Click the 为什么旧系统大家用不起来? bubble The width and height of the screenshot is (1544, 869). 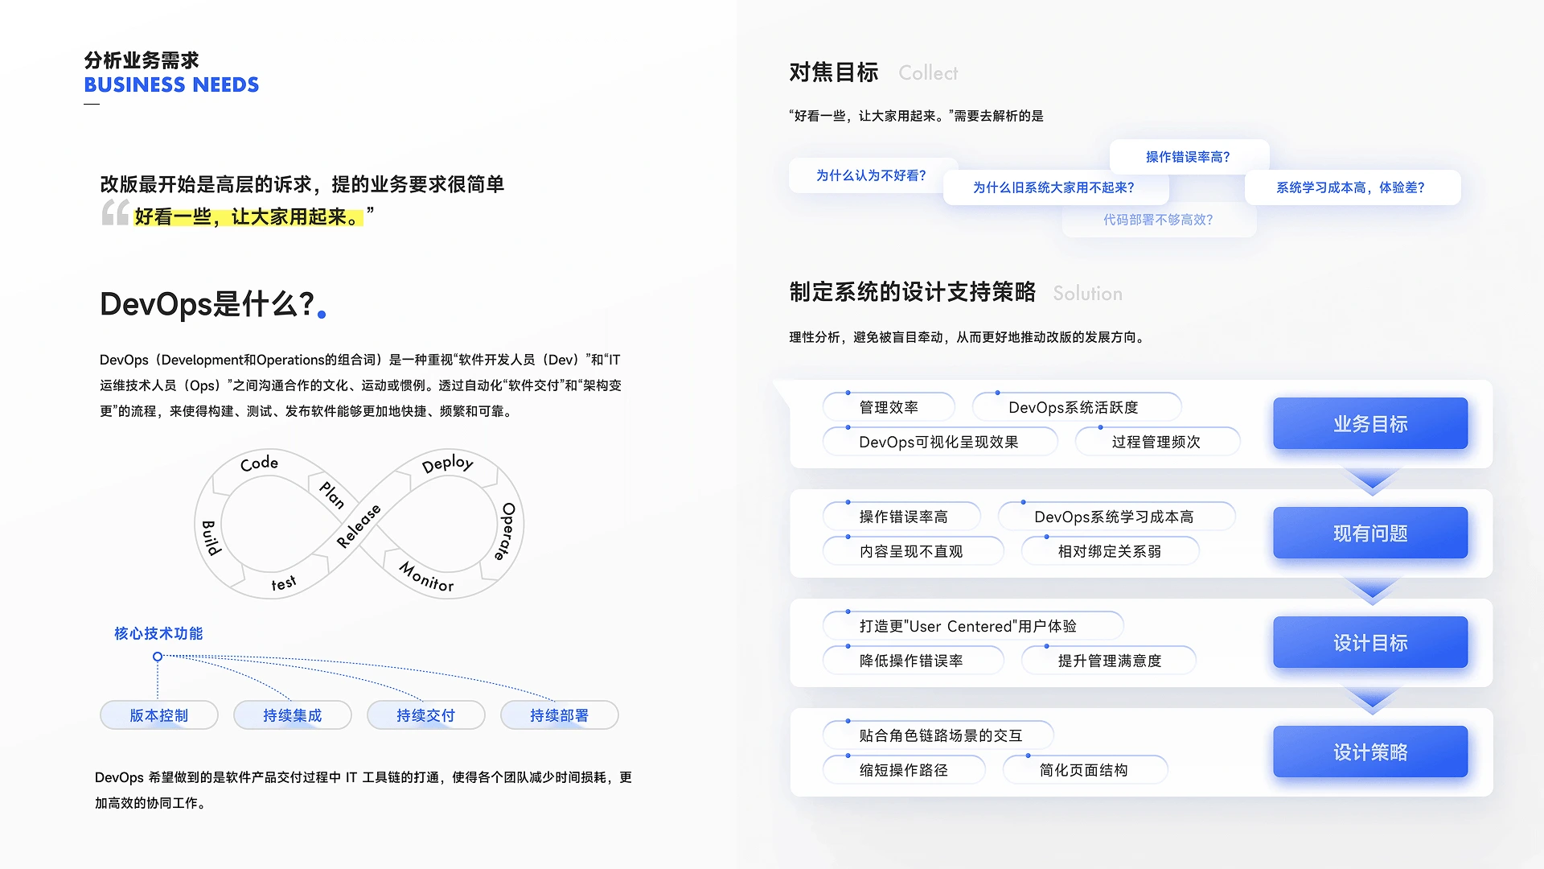point(1054,187)
